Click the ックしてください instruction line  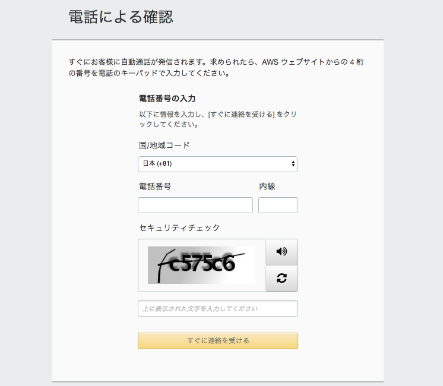point(169,124)
